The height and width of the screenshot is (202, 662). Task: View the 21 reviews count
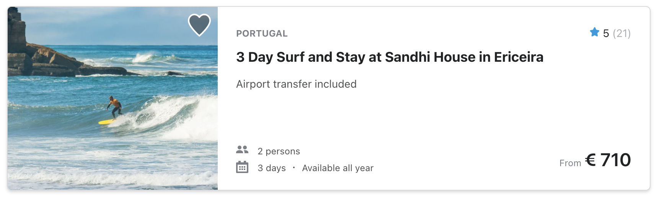[x=621, y=34]
